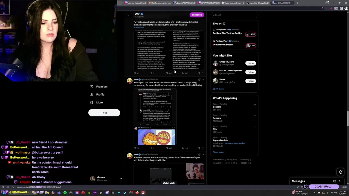Follow the Fiona account
349x196 pixels.
[x=251, y=81]
